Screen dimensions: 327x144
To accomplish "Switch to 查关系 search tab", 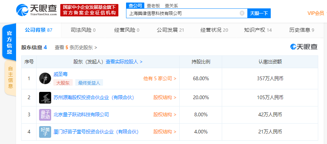I will pyautogui.click(x=171, y=5).
